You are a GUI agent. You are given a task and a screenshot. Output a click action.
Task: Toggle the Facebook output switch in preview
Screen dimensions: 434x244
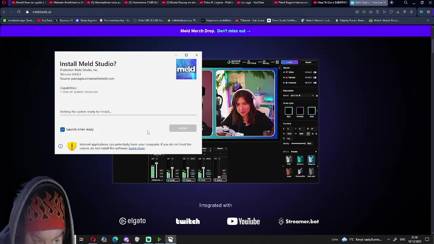click(315, 83)
